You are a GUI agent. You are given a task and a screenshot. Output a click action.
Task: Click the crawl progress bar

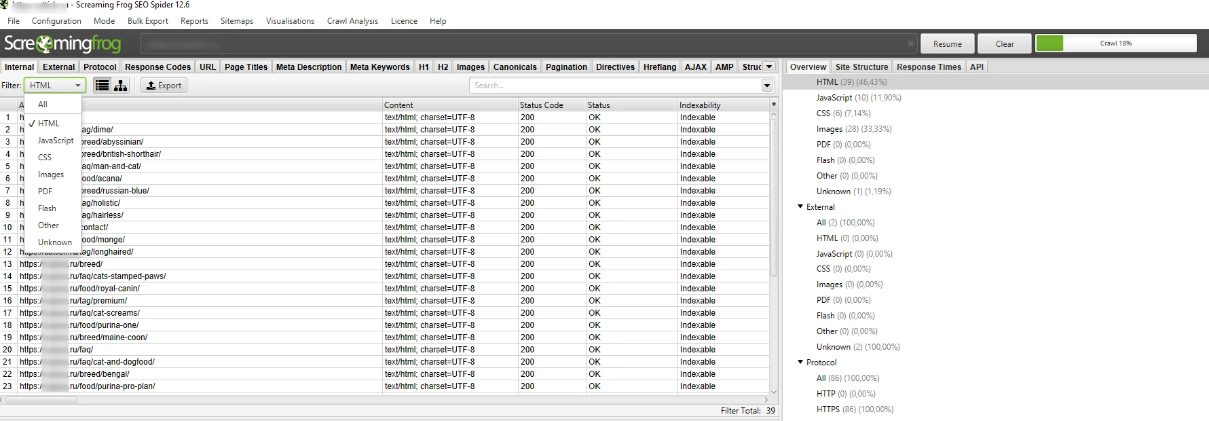tap(1115, 43)
